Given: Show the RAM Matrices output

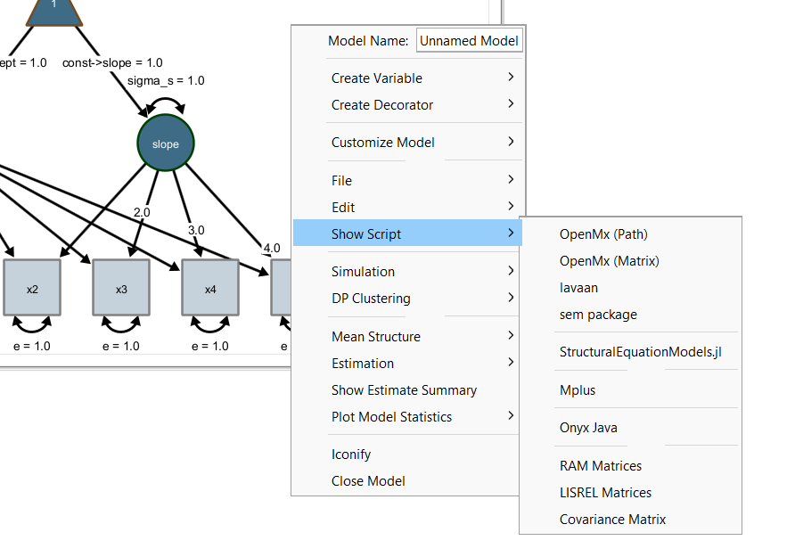Looking at the screenshot, I should (x=601, y=466).
